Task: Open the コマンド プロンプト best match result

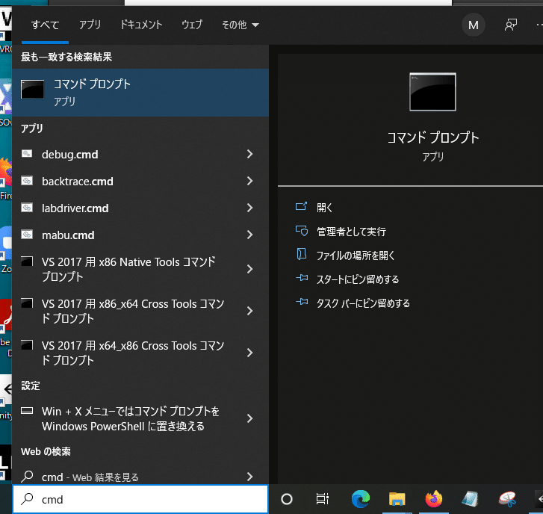Action: [x=140, y=93]
